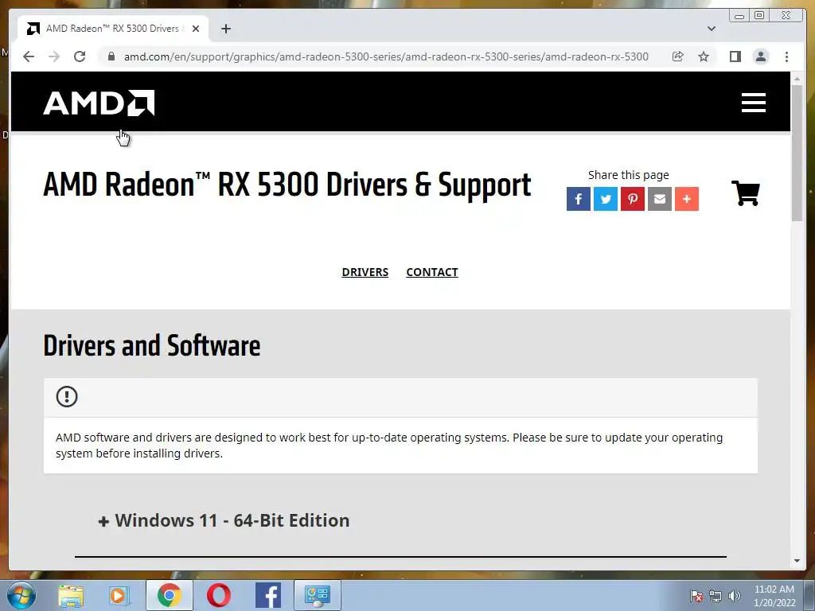The image size is (815, 611).
Task: Bookmark this tab with star icon
Action: 704,56
